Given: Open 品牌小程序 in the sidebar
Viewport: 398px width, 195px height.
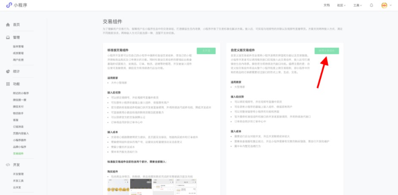Looking at the screenshot, I should [x=19, y=147].
